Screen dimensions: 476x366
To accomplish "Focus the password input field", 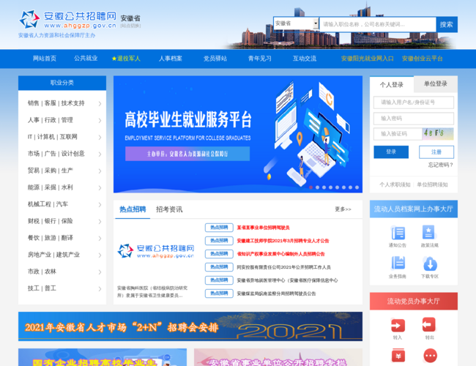I will [x=414, y=119].
